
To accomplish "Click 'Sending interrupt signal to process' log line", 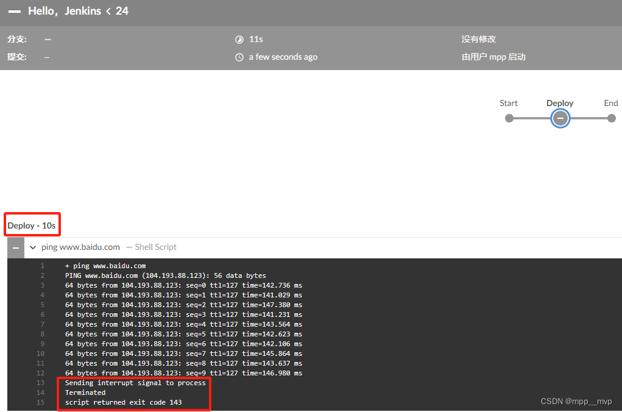I will [x=135, y=383].
